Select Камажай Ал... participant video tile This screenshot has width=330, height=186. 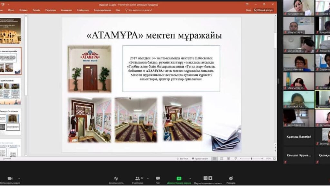point(299,100)
